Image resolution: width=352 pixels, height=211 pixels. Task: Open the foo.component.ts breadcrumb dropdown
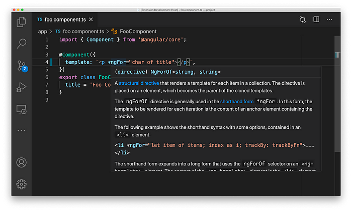pos(79,32)
